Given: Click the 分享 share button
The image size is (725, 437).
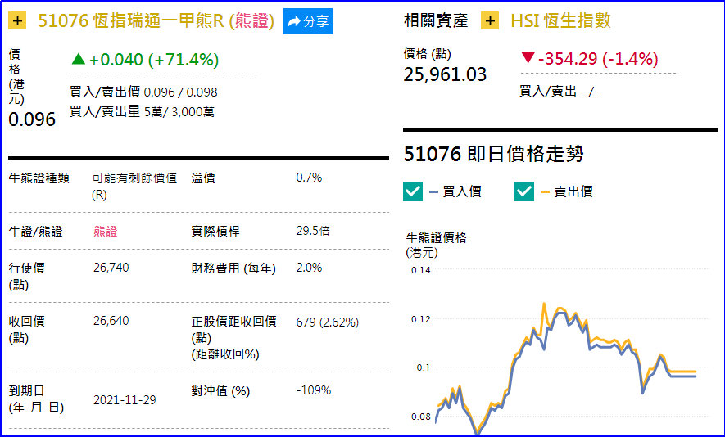Looking at the screenshot, I should coord(308,21).
